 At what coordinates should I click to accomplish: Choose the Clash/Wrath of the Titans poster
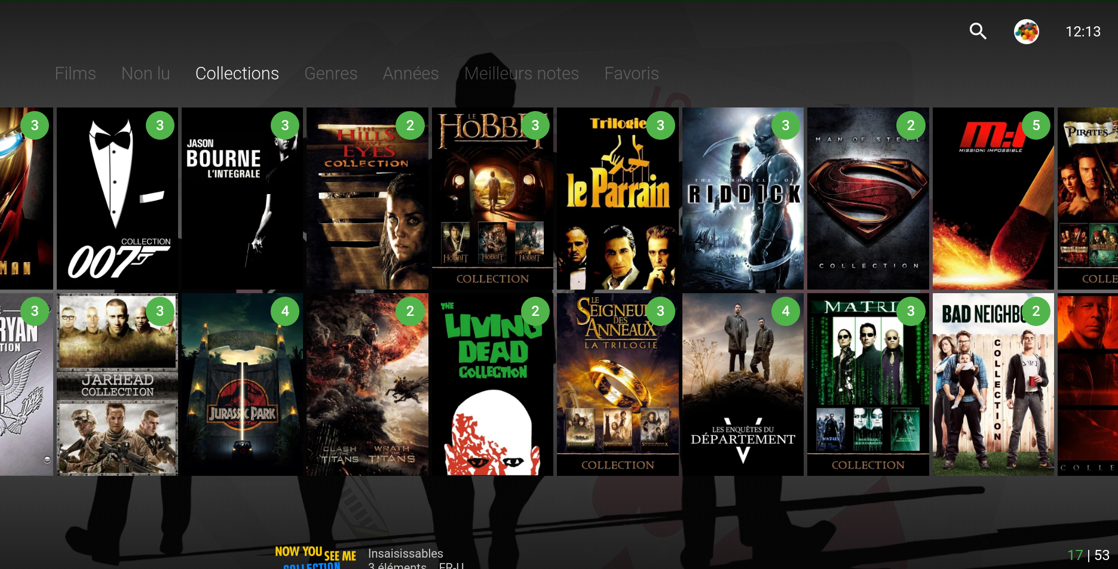[x=367, y=385]
